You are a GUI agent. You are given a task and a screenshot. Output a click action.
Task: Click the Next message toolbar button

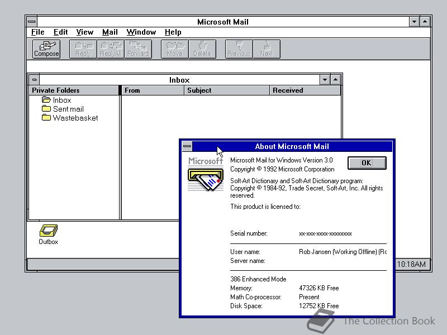tap(267, 49)
